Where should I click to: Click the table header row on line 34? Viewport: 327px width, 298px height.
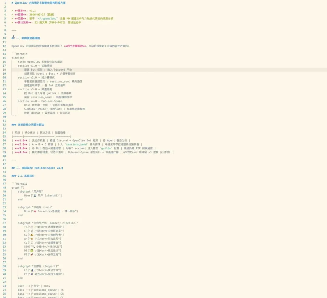click(40, 132)
